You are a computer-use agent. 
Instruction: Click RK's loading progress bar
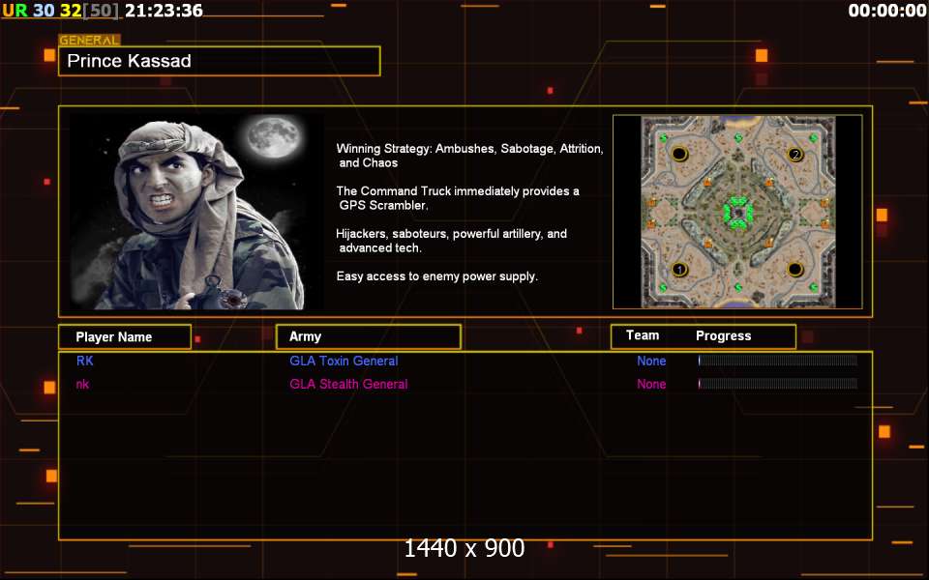click(x=778, y=361)
